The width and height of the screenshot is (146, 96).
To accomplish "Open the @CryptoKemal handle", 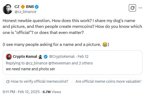I will point(62,56).
